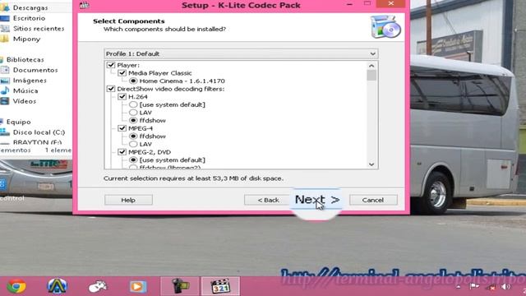The height and width of the screenshot is (296, 526).
Task: Click the network status tray icon
Action: pyautogui.click(x=491, y=287)
